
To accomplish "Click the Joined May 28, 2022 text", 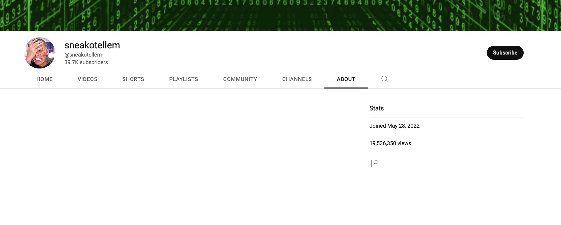I will coord(394,126).
